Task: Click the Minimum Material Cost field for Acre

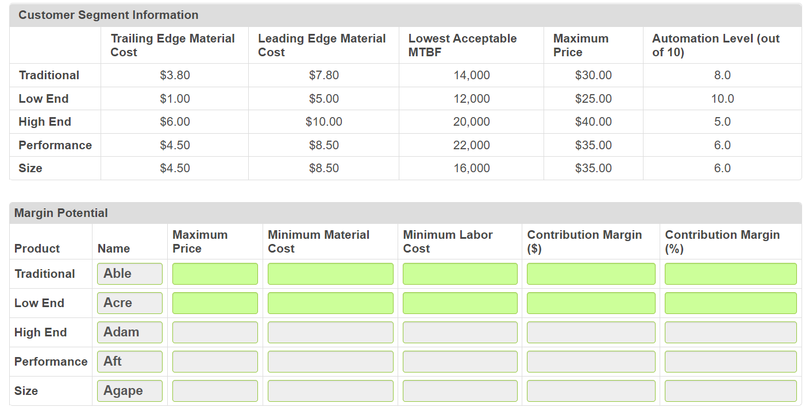Action: point(330,303)
